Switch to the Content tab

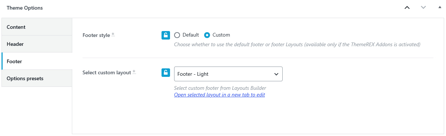click(x=37, y=27)
